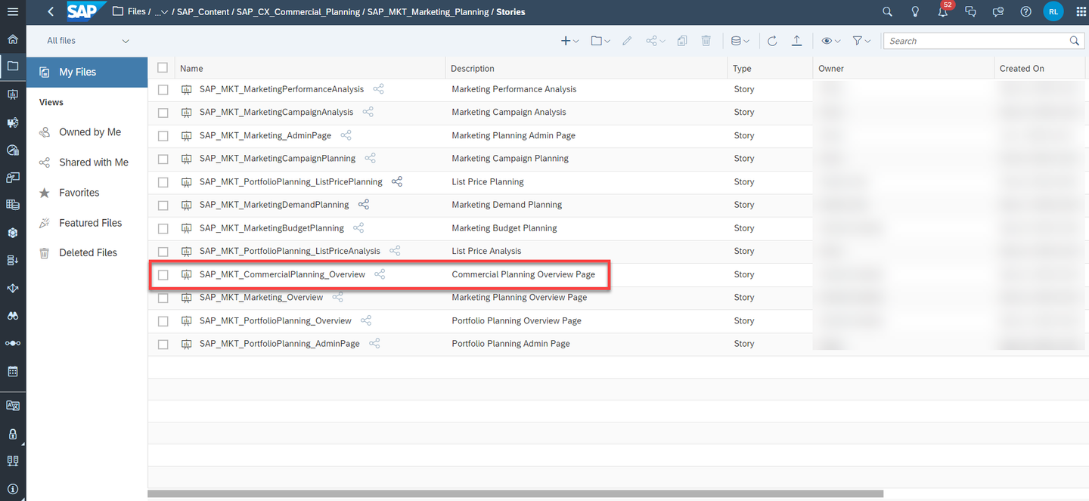Open the Calendar icon in side navigation
1089x501 pixels.
click(12, 372)
